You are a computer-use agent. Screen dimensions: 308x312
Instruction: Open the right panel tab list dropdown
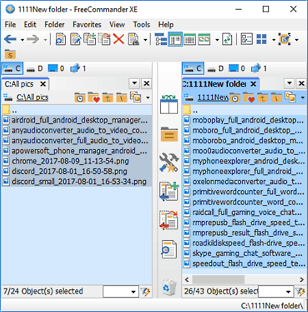[290, 83]
